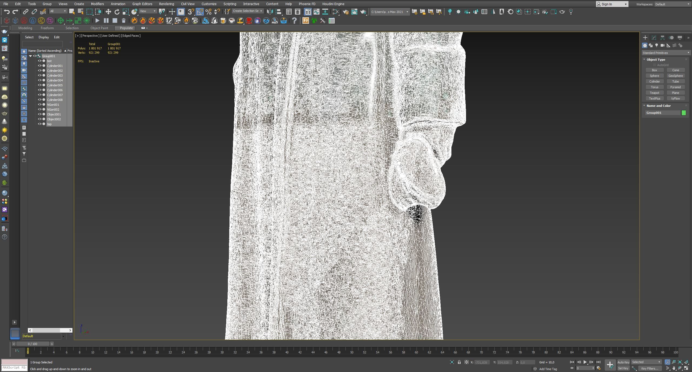Click the Mirror tool icon

(270, 12)
